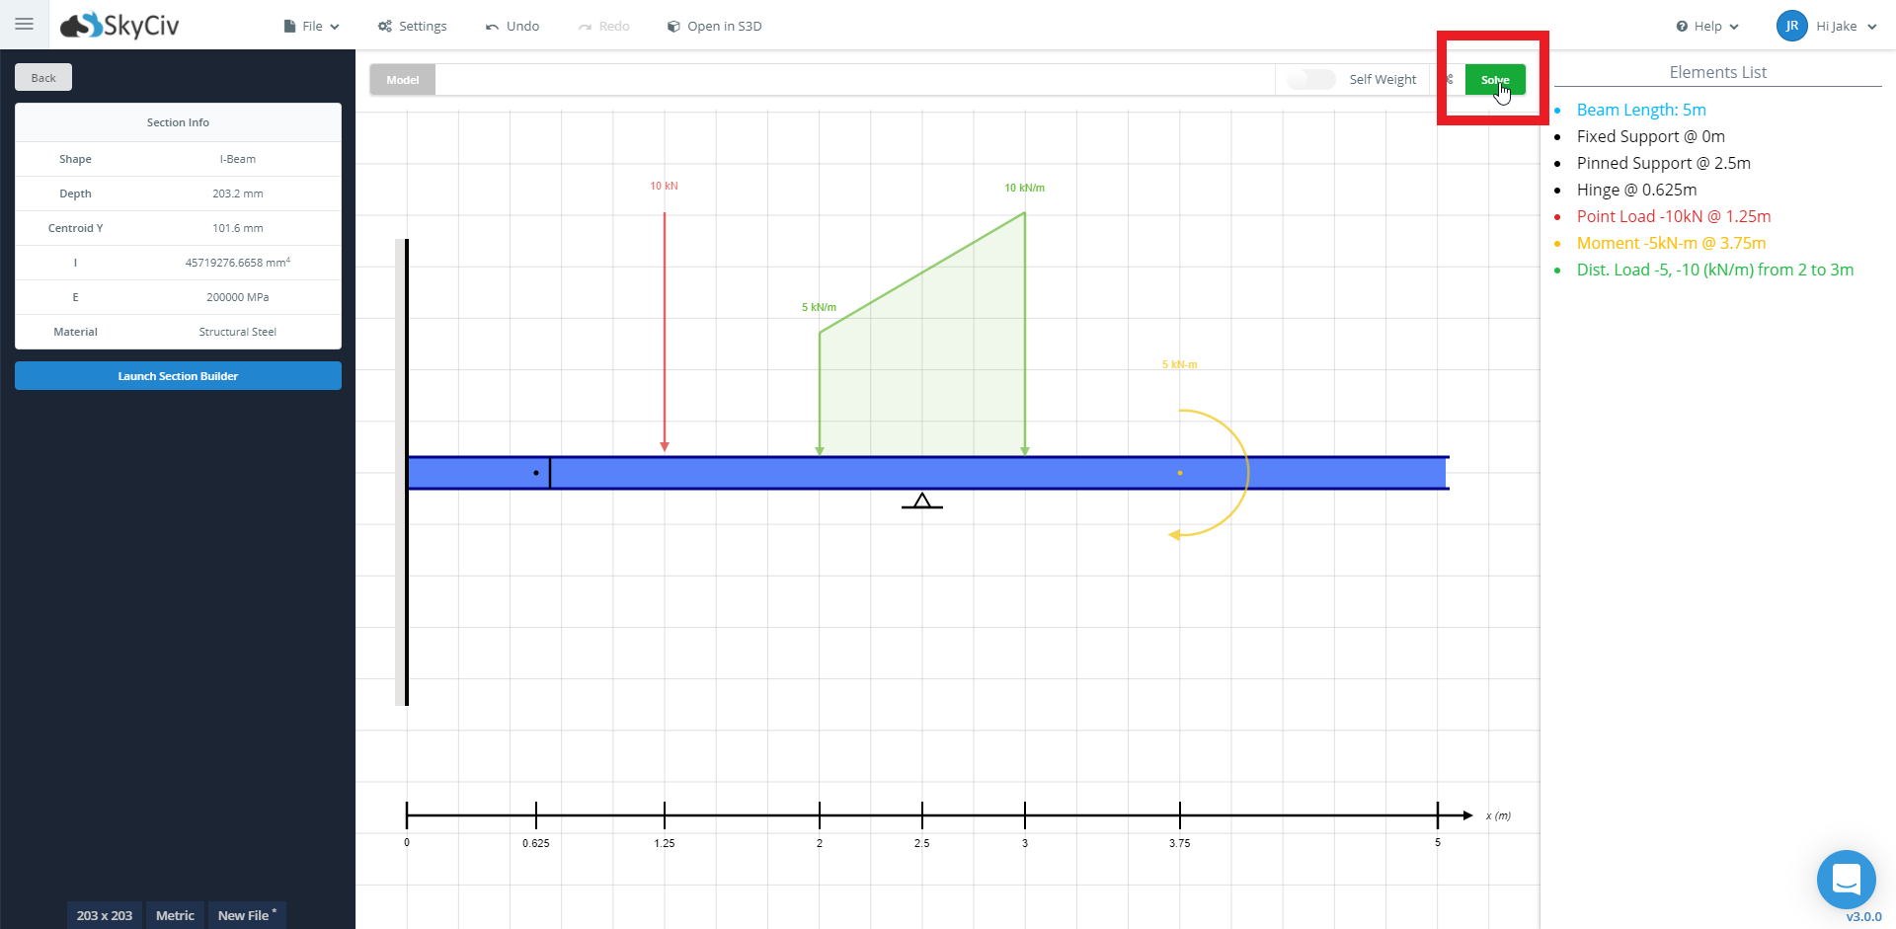The width and height of the screenshot is (1896, 929).
Task: Open the Hi Jake account dropdown
Action: (1846, 26)
